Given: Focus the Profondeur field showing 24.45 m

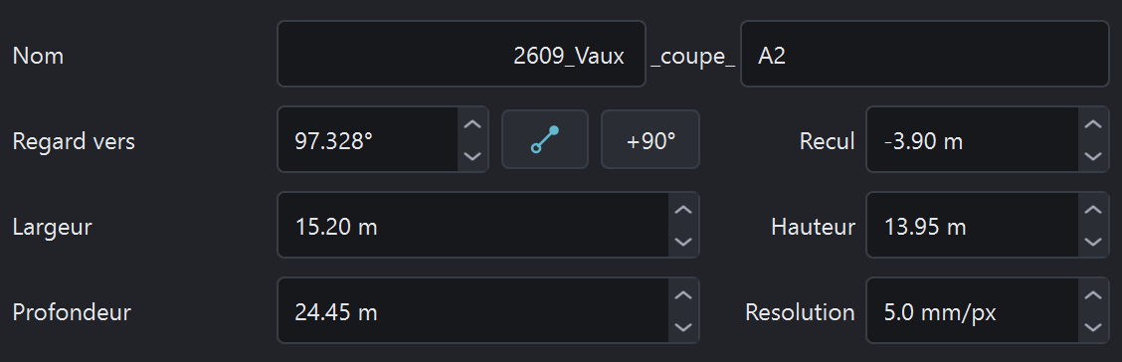Looking at the screenshot, I should (473, 310).
